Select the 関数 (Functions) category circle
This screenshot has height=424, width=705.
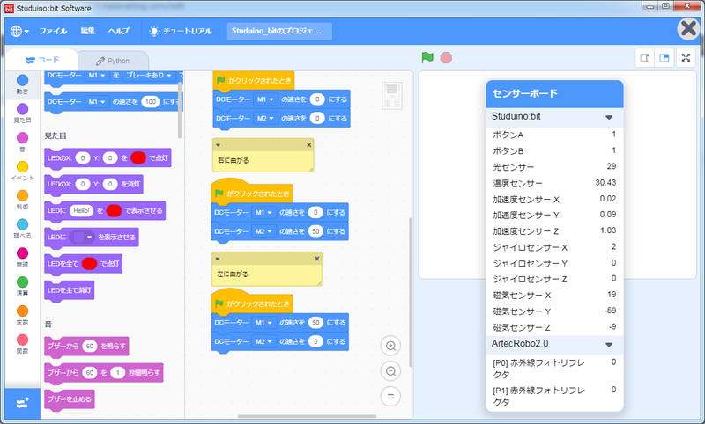23,340
